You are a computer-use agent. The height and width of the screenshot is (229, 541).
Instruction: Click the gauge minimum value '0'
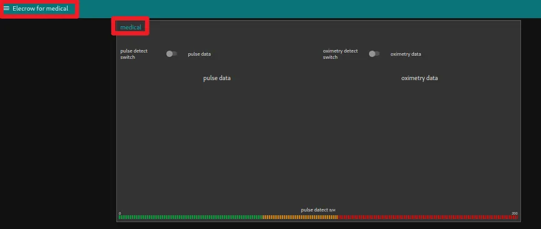coord(119,213)
